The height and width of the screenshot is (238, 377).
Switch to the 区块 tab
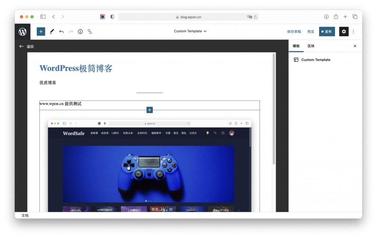(x=311, y=46)
